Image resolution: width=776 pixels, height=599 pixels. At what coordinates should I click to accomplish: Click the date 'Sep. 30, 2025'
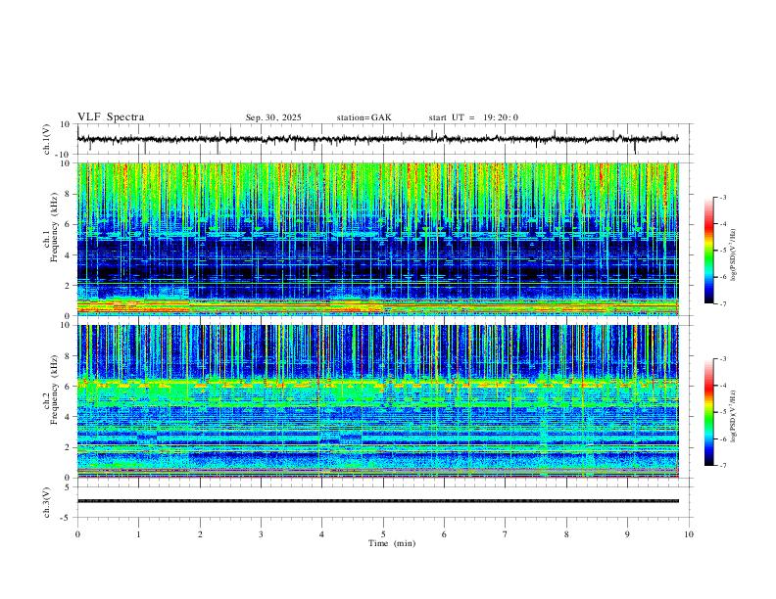pyautogui.click(x=273, y=117)
